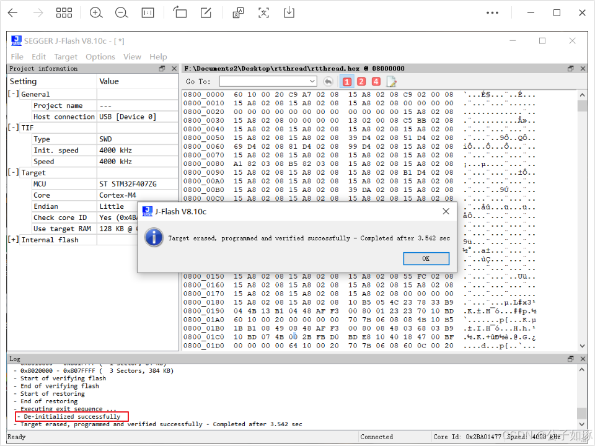595x446 pixels.
Task: Undock the Log panel via its float icon
Action: [x=570, y=358]
